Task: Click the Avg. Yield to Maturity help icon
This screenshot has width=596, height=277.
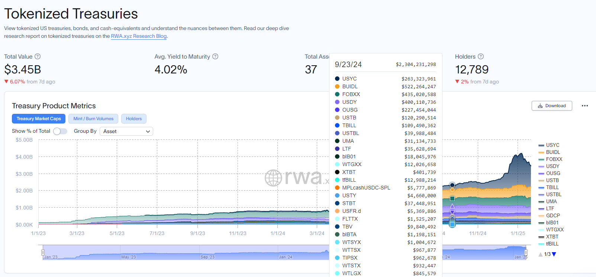Action: [x=215, y=56]
